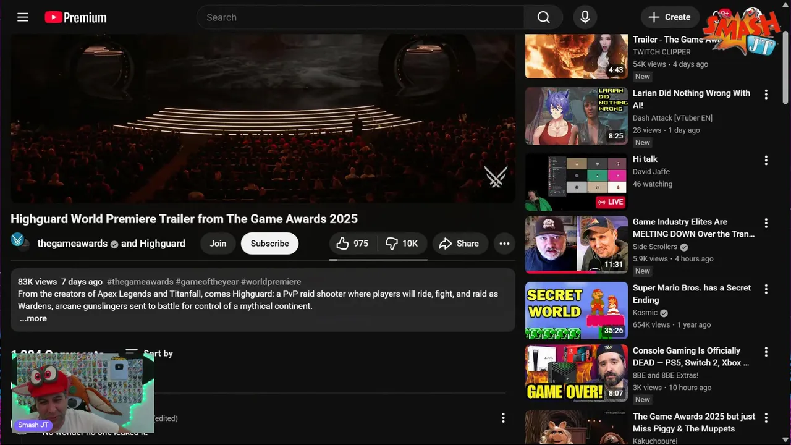Click the search magnifier button
Image resolution: width=791 pixels, height=445 pixels.
click(x=543, y=17)
